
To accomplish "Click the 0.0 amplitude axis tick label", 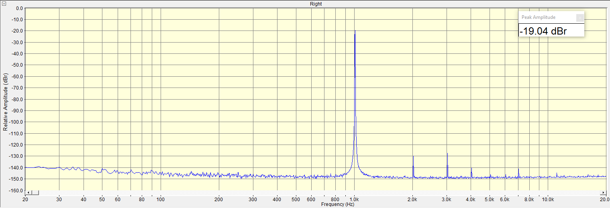I will tap(19, 8).
